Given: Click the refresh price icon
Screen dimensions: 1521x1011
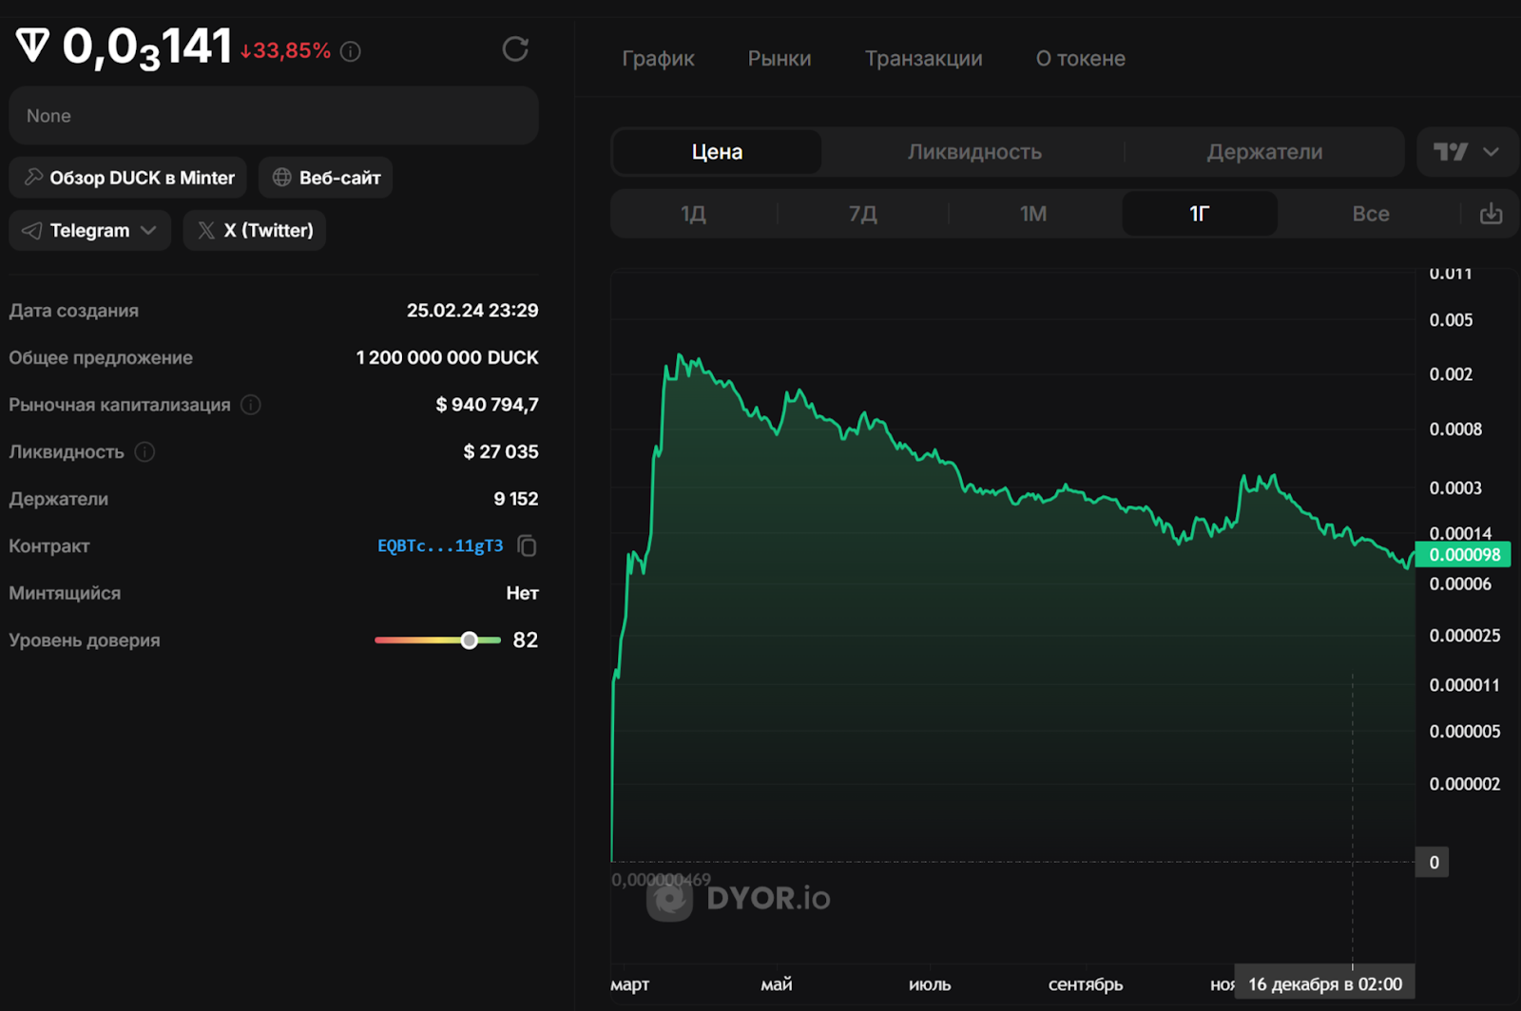Looking at the screenshot, I should click(x=515, y=48).
